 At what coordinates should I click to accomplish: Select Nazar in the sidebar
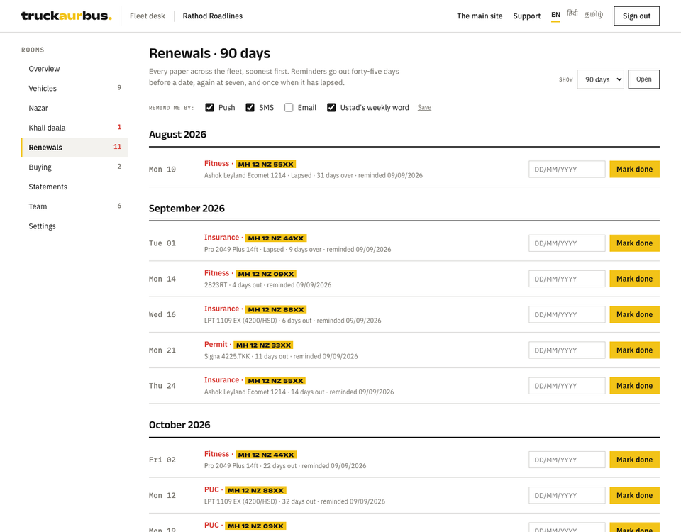[74, 108]
